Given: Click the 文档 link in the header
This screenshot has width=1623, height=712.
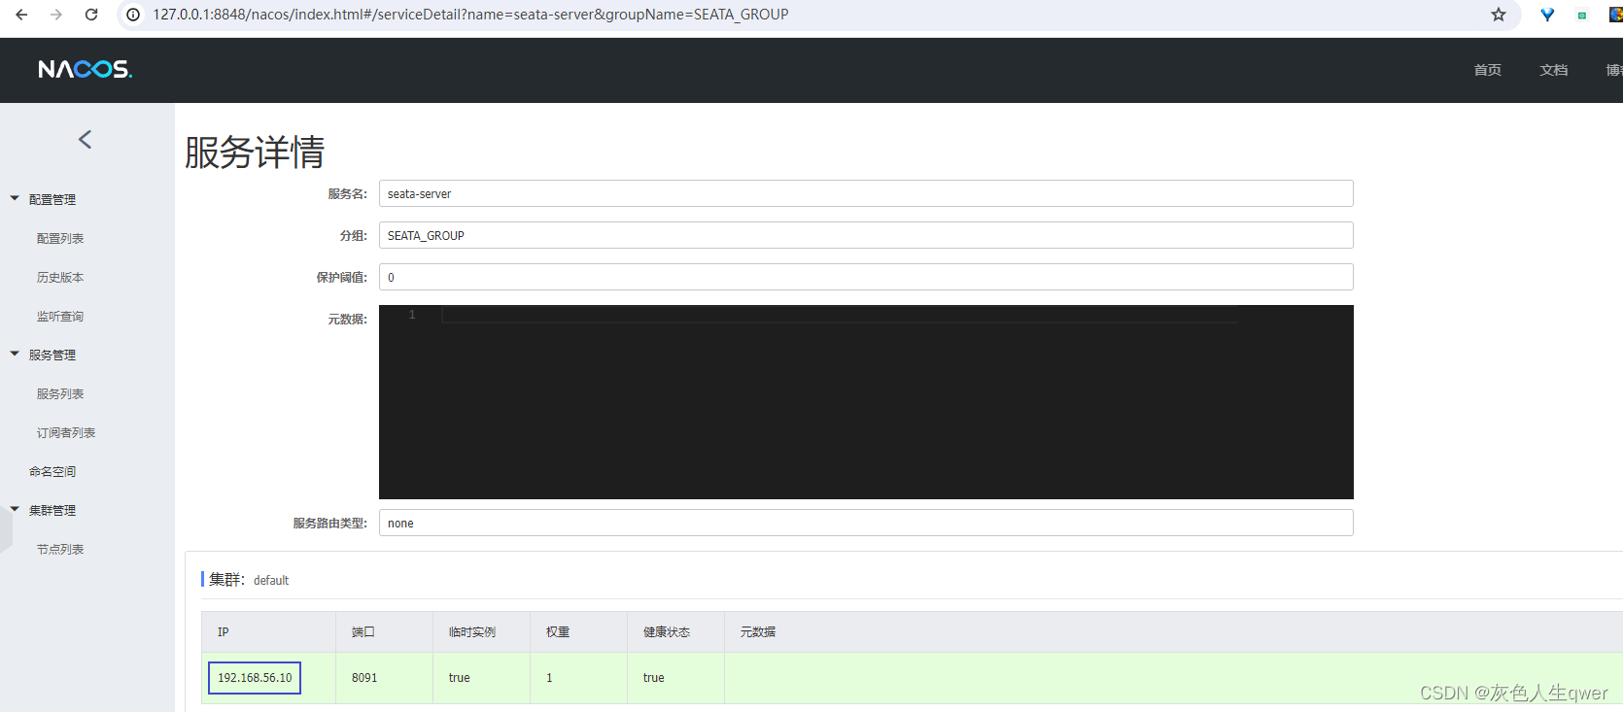Looking at the screenshot, I should [1554, 70].
